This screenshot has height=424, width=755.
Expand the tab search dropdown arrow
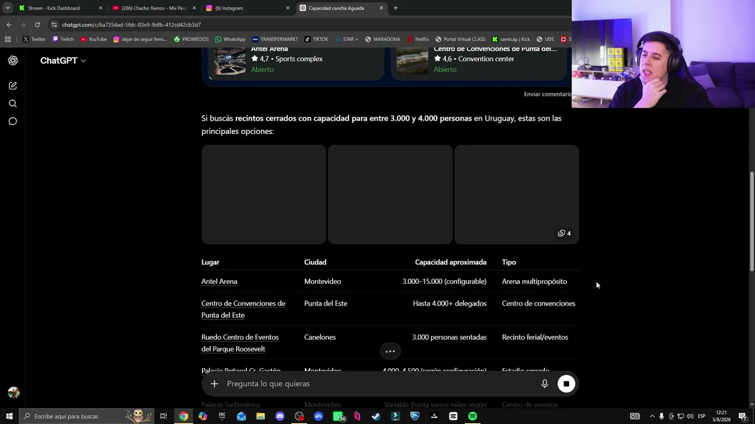pos(8,8)
